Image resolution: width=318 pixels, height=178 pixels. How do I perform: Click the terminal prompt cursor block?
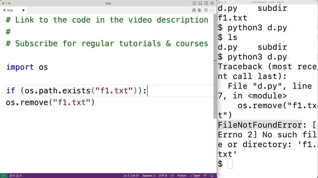(230, 164)
